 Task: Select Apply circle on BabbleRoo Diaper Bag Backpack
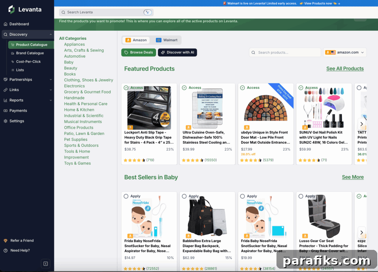[184, 196]
